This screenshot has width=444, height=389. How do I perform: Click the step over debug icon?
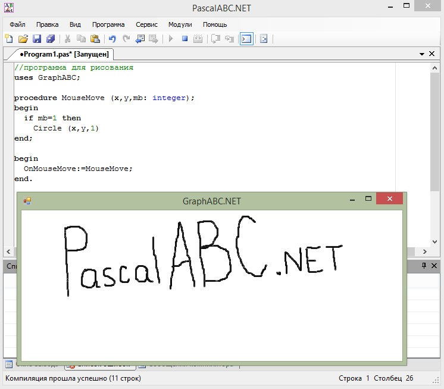(x=216, y=39)
